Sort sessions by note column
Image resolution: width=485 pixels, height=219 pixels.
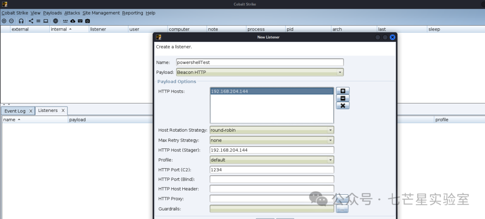coord(226,29)
